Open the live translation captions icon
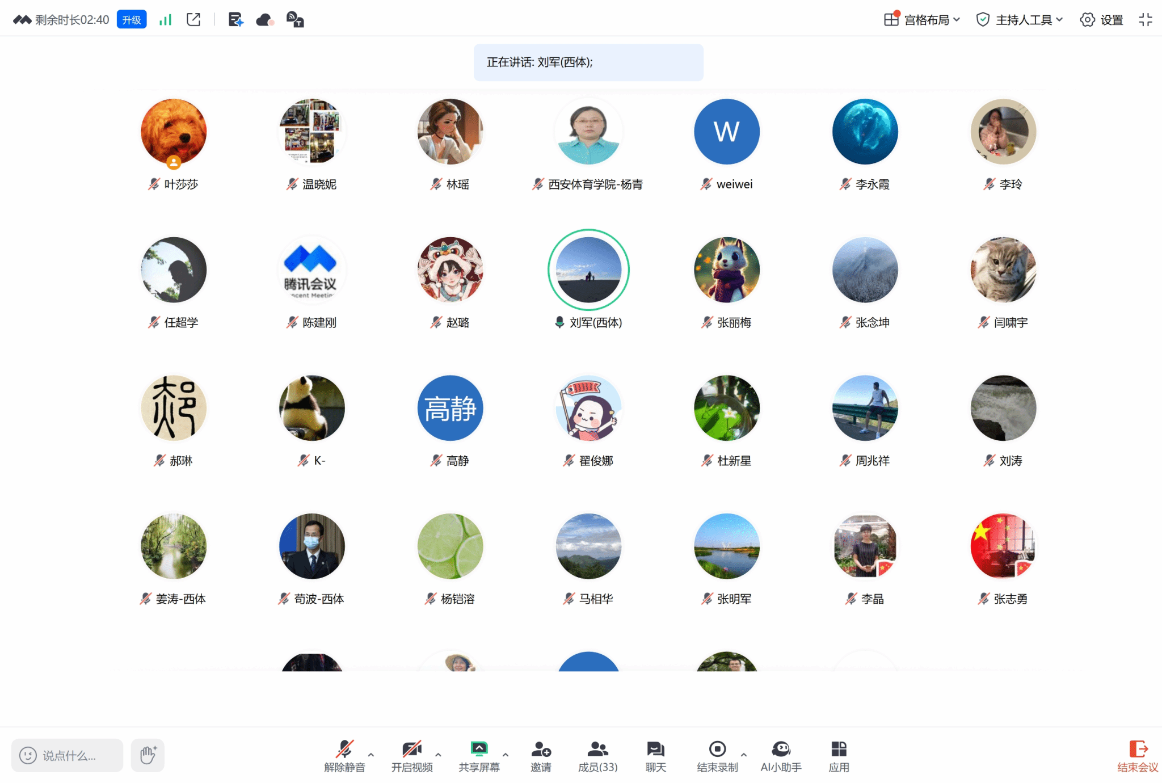The height and width of the screenshot is (783, 1162). click(294, 20)
